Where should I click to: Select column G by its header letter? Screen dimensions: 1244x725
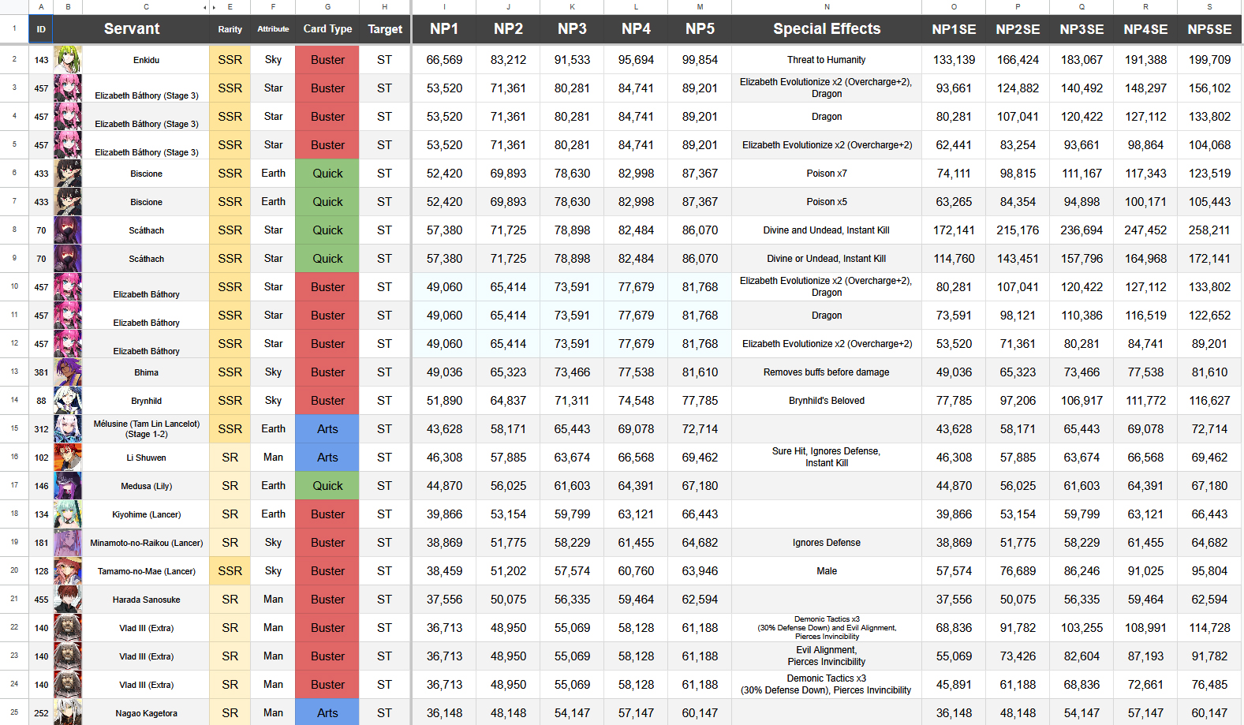327,7
